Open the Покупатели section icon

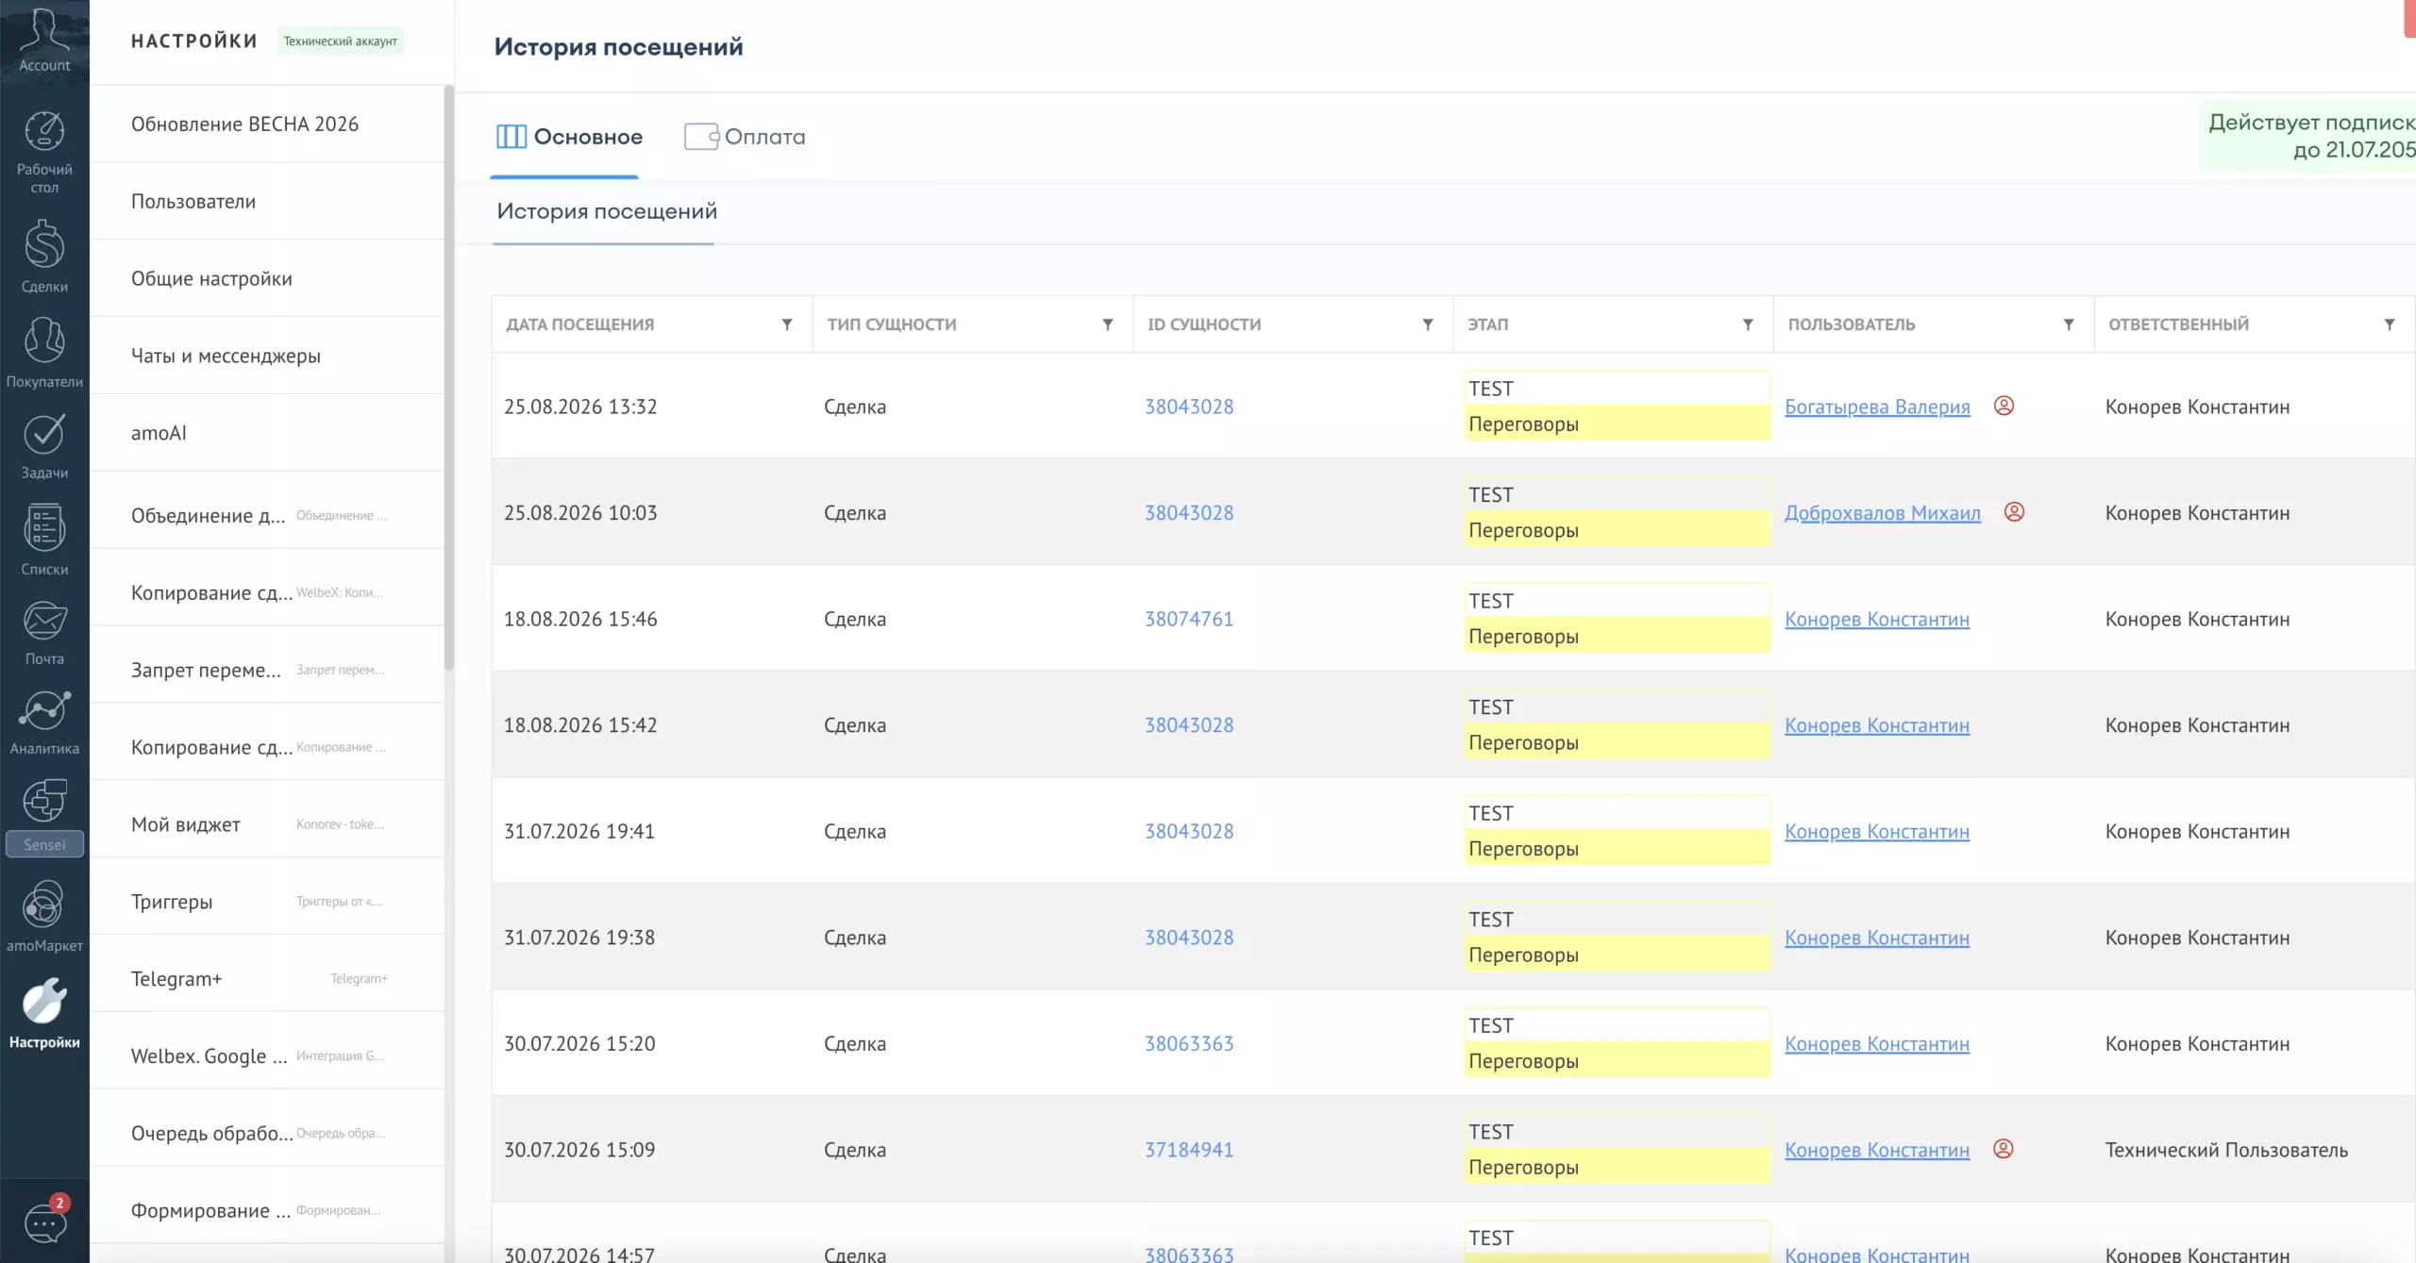pos(44,340)
